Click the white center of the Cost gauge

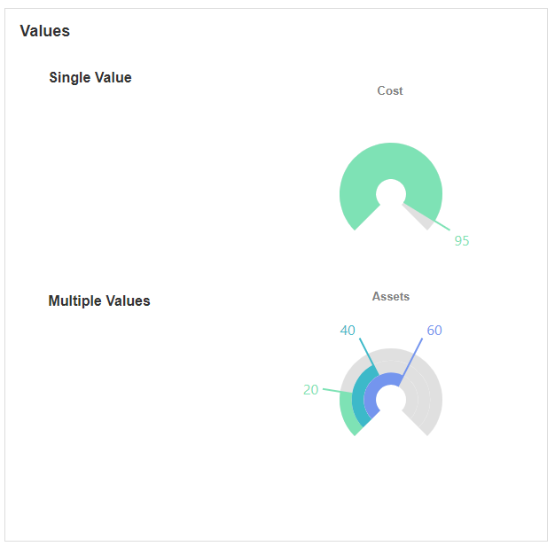(391, 194)
